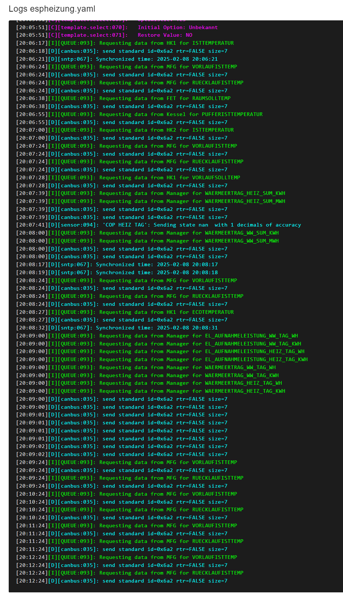Click line with WAERMEERTRAG_HEIZ_SUM_MWH
This screenshot has width=343, height=600.
coord(151,201)
